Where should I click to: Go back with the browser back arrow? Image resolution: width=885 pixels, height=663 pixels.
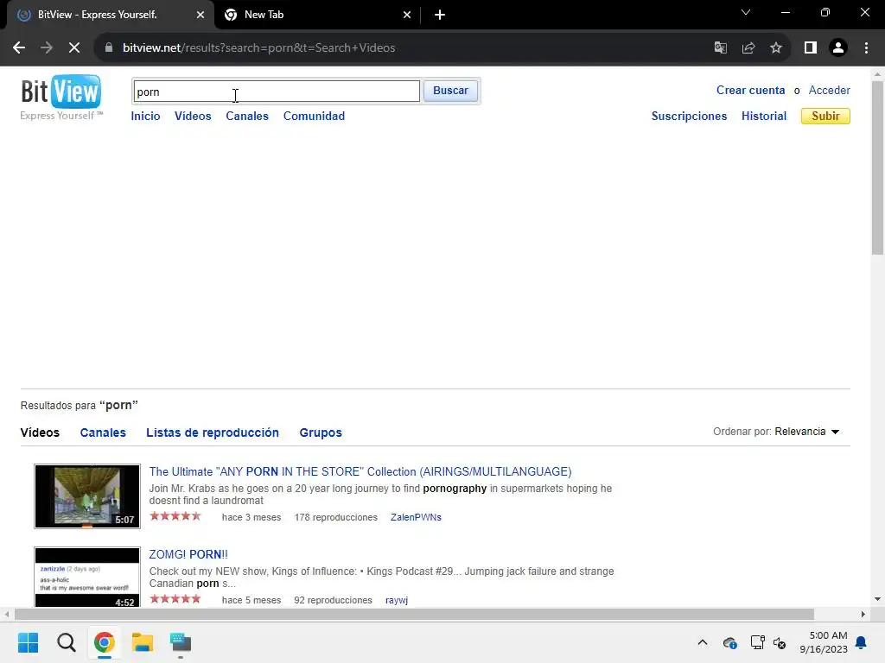click(x=19, y=48)
